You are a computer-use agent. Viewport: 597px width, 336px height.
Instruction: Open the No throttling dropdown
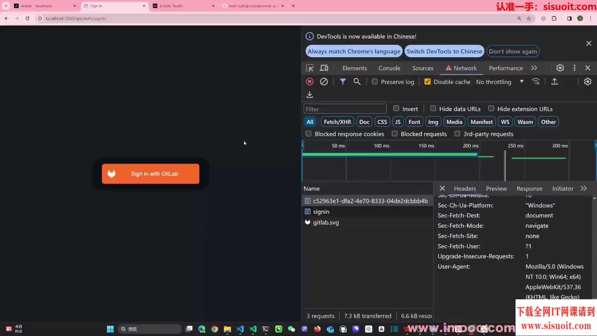point(500,82)
